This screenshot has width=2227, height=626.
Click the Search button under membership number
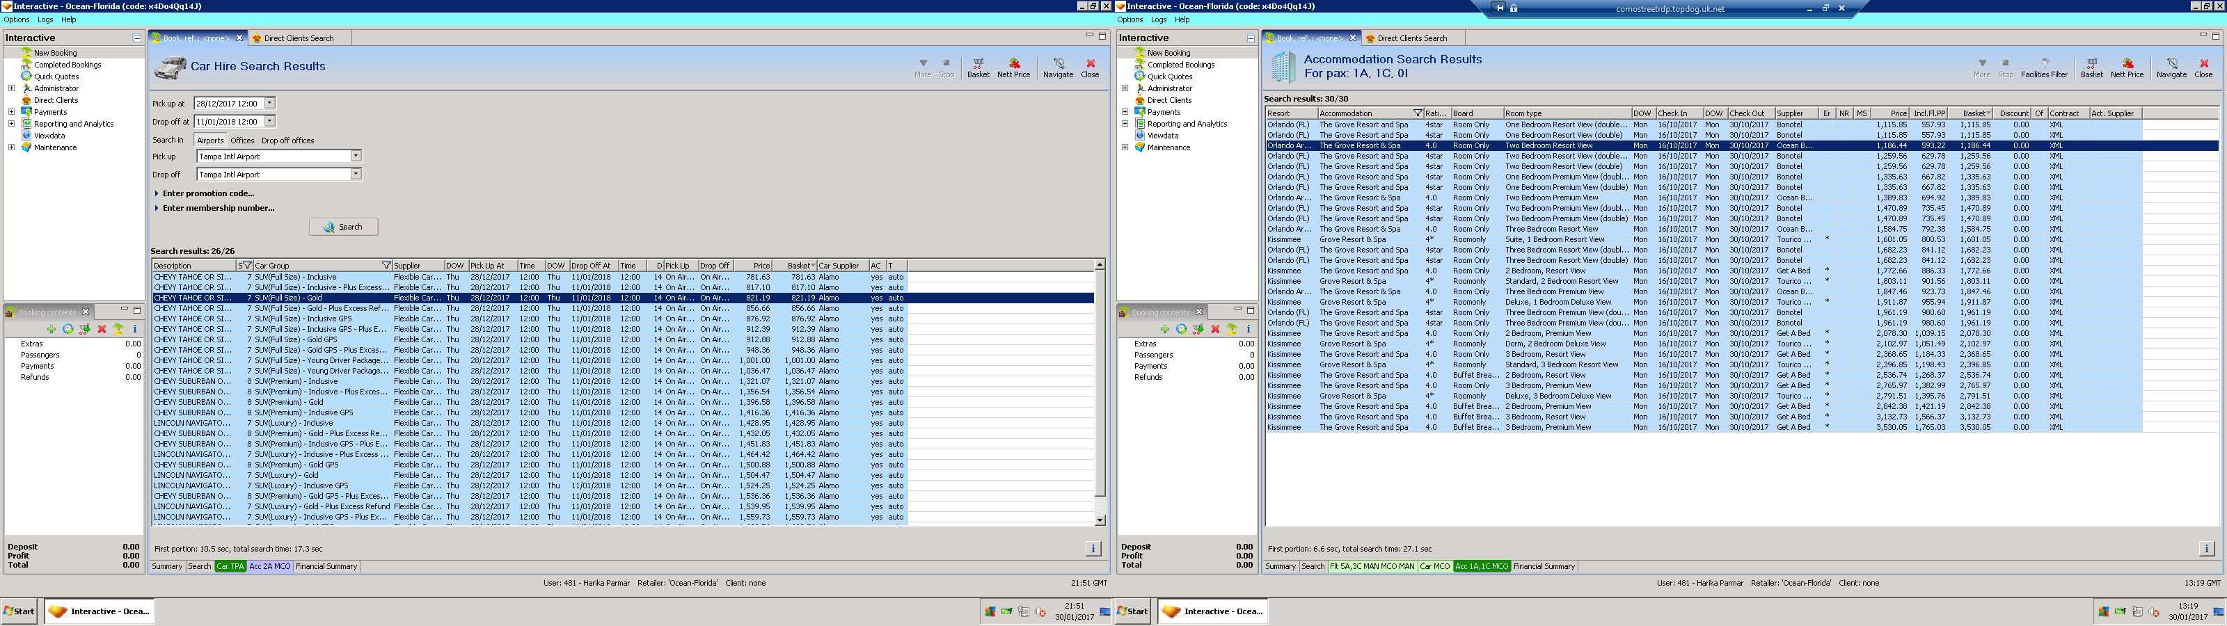point(343,227)
